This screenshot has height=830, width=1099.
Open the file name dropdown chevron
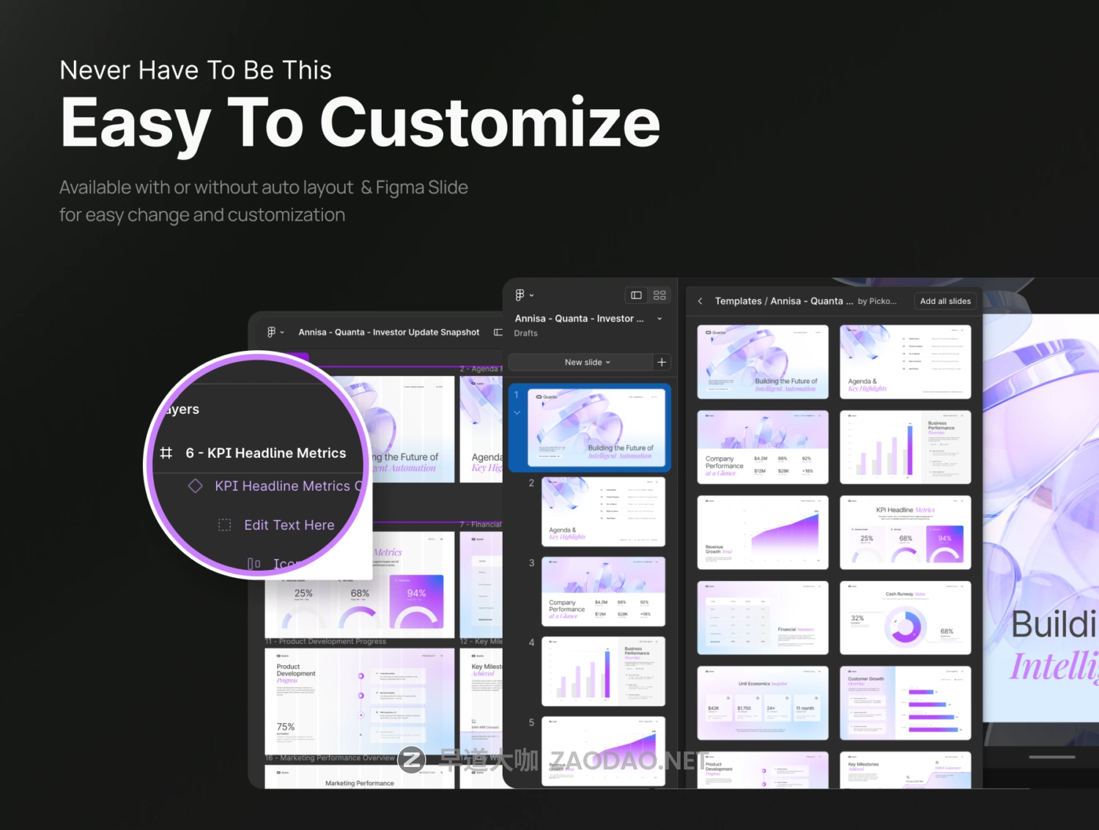(659, 319)
